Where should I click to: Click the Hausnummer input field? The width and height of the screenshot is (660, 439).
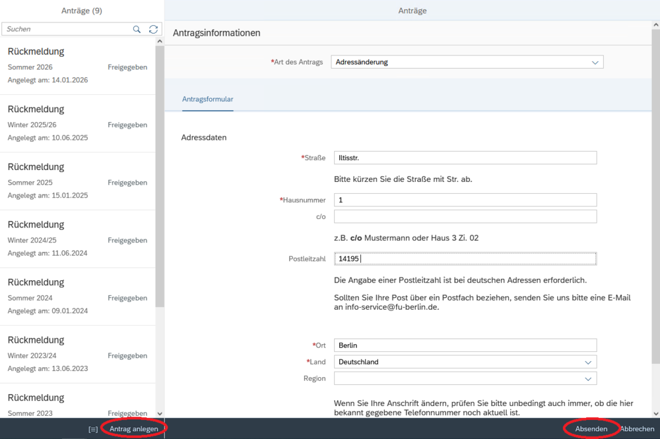pos(465,200)
